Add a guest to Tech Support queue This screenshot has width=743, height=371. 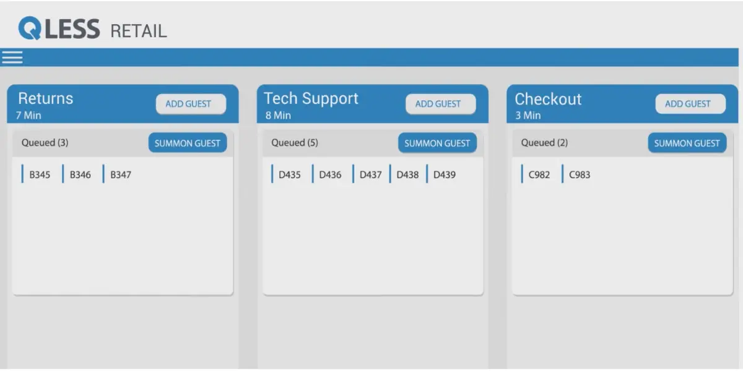tap(440, 104)
